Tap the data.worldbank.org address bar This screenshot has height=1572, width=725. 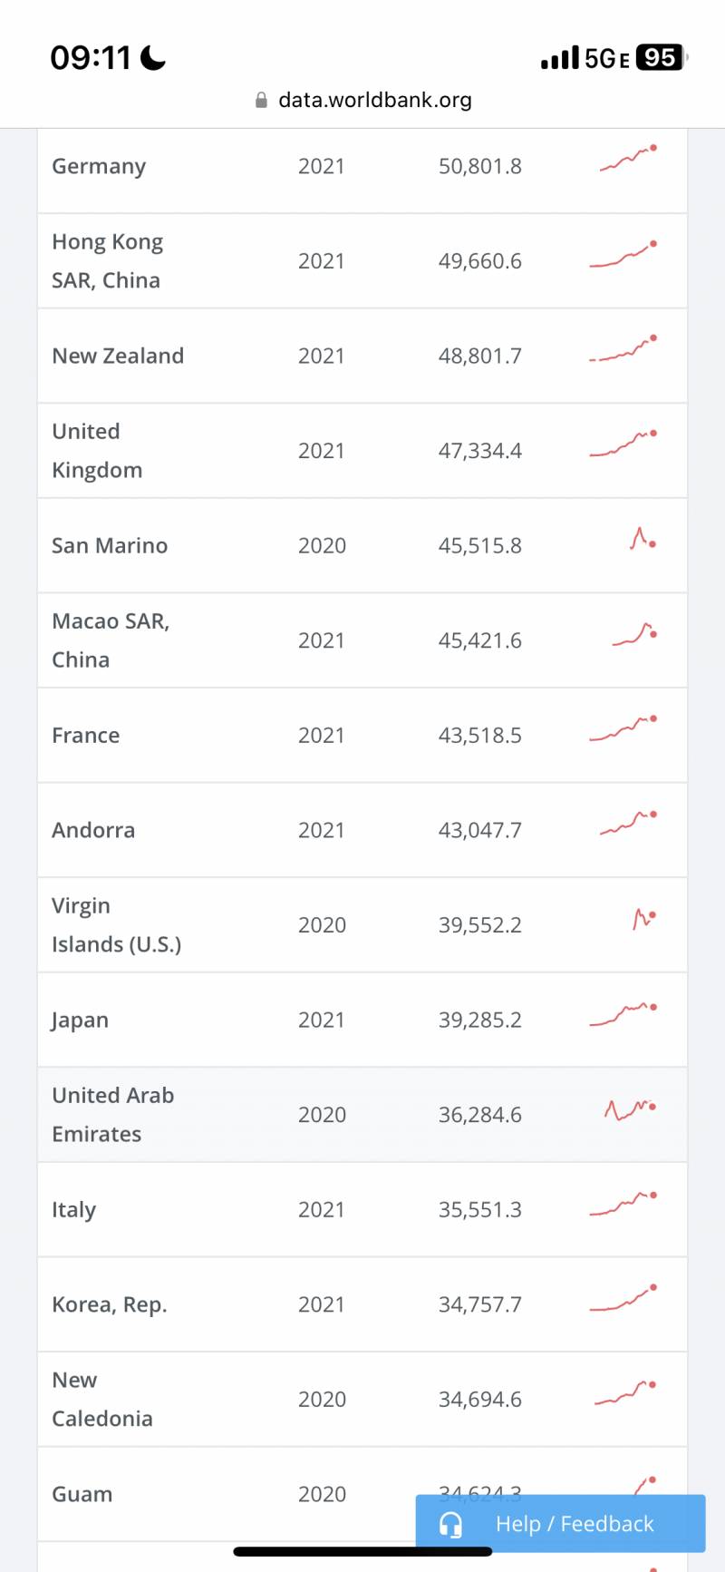(374, 100)
